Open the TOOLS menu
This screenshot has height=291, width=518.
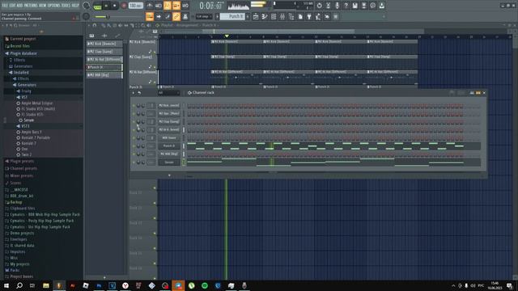pyautogui.click(x=66, y=6)
